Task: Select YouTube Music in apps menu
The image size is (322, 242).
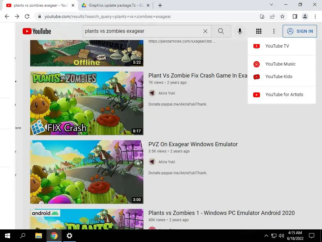Action: [x=281, y=64]
